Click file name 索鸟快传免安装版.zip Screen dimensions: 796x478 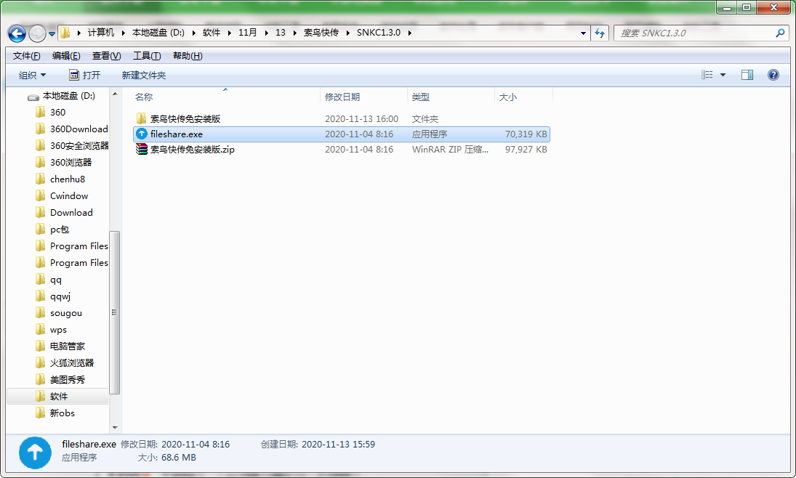(193, 149)
